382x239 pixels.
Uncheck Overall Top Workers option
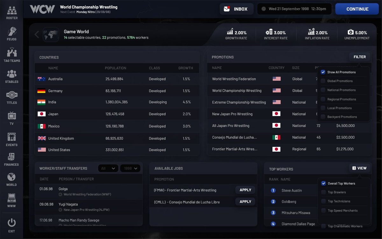click(x=323, y=183)
